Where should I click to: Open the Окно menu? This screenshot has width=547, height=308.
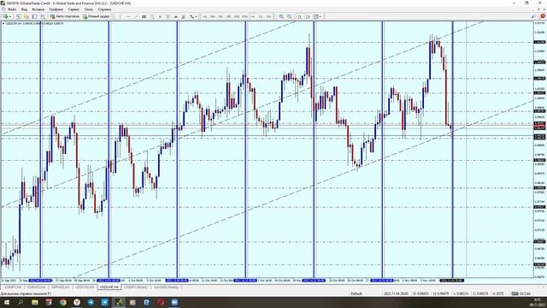point(89,9)
